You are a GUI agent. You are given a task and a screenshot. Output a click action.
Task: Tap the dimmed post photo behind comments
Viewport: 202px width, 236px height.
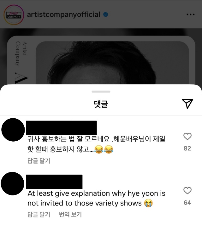[101, 60]
